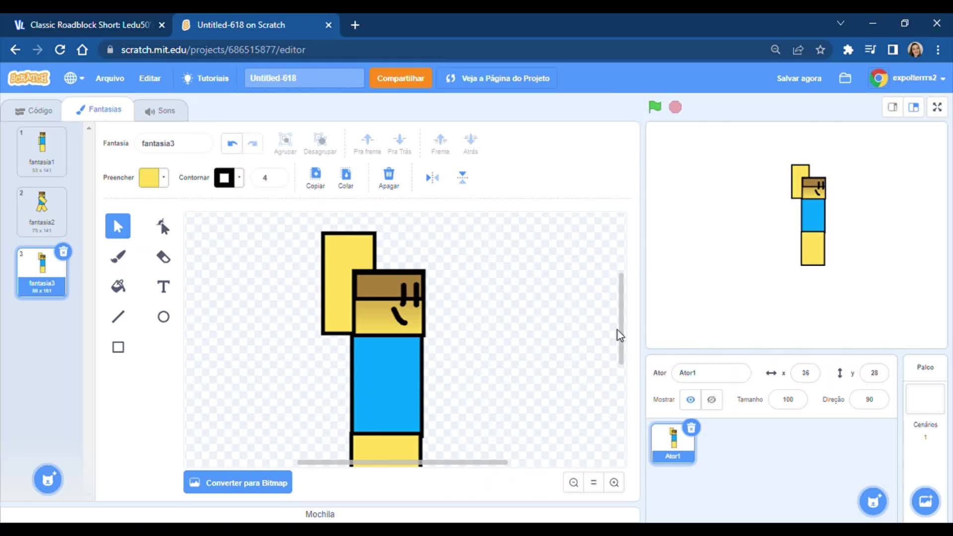Select costume fantasia2 thumbnail
The height and width of the screenshot is (536, 953).
click(42, 212)
